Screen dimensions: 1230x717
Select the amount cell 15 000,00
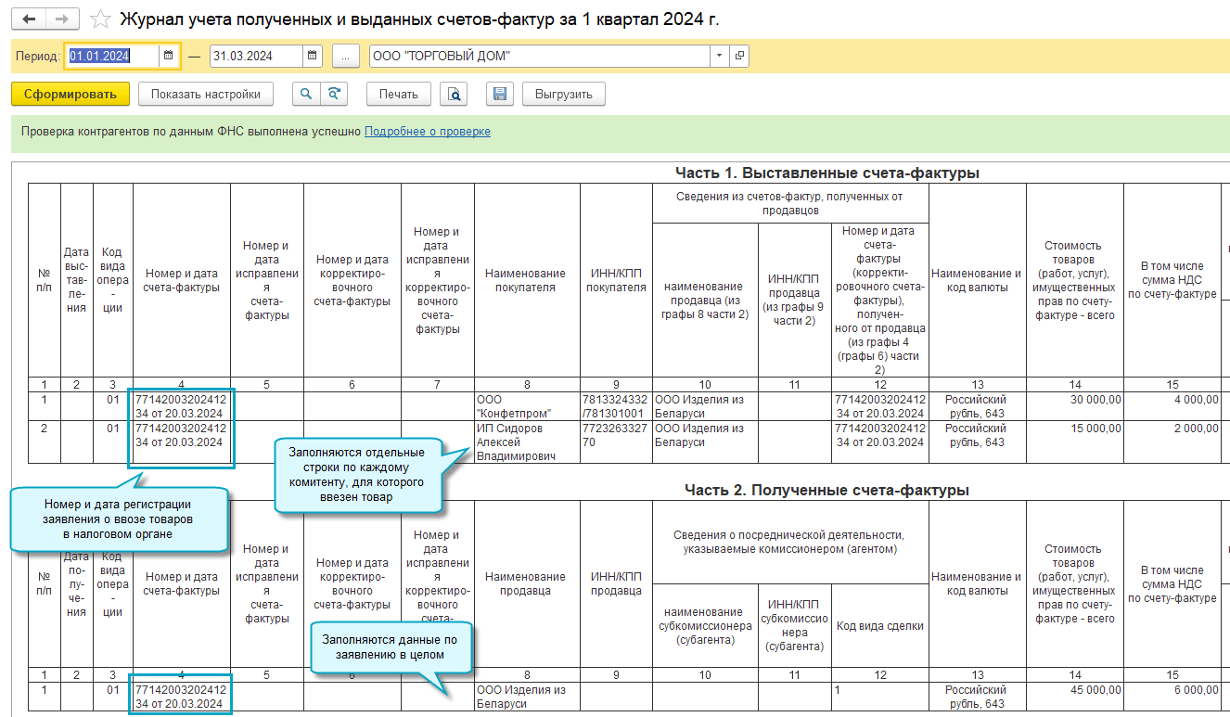tap(1075, 442)
